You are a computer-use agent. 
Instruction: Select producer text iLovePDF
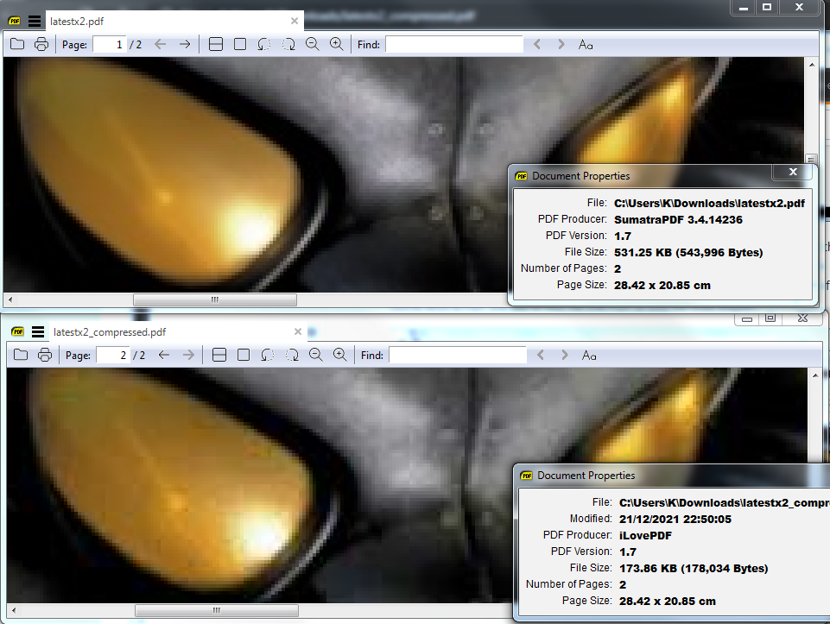pyautogui.click(x=645, y=535)
